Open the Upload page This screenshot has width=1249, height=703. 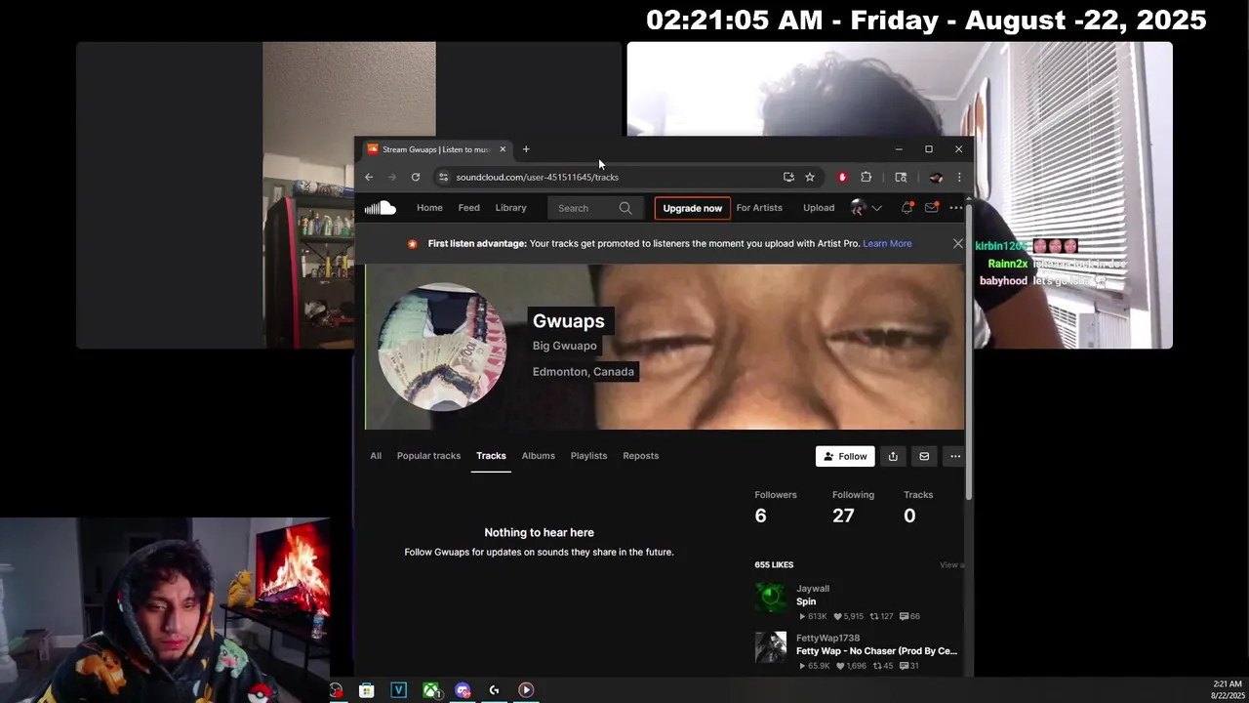point(819,208)
